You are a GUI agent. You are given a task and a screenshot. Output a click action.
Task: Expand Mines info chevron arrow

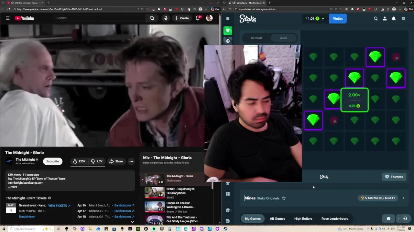(403, 198)
